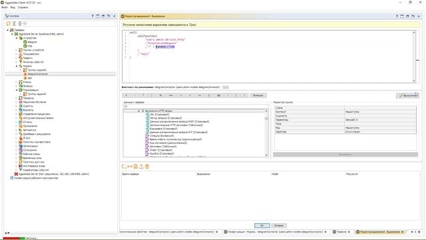Expand the Управление процессами node
The image size is (426, 240).
(x=17, y=114)
